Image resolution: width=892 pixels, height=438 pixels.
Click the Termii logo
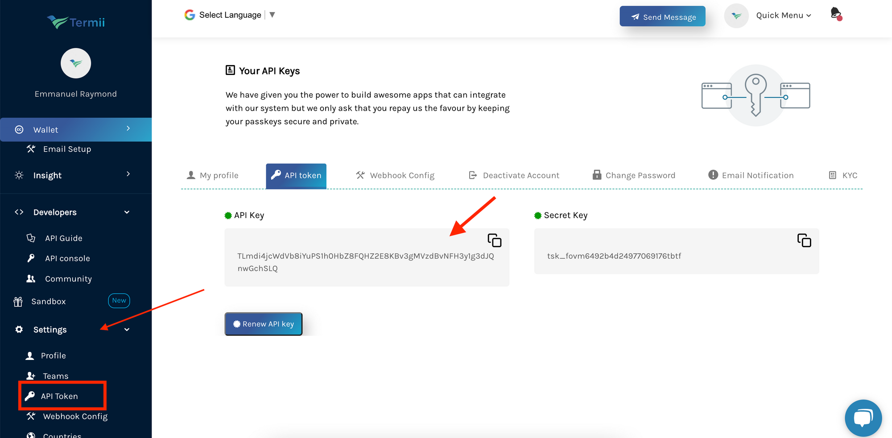(x=76, y=21)
